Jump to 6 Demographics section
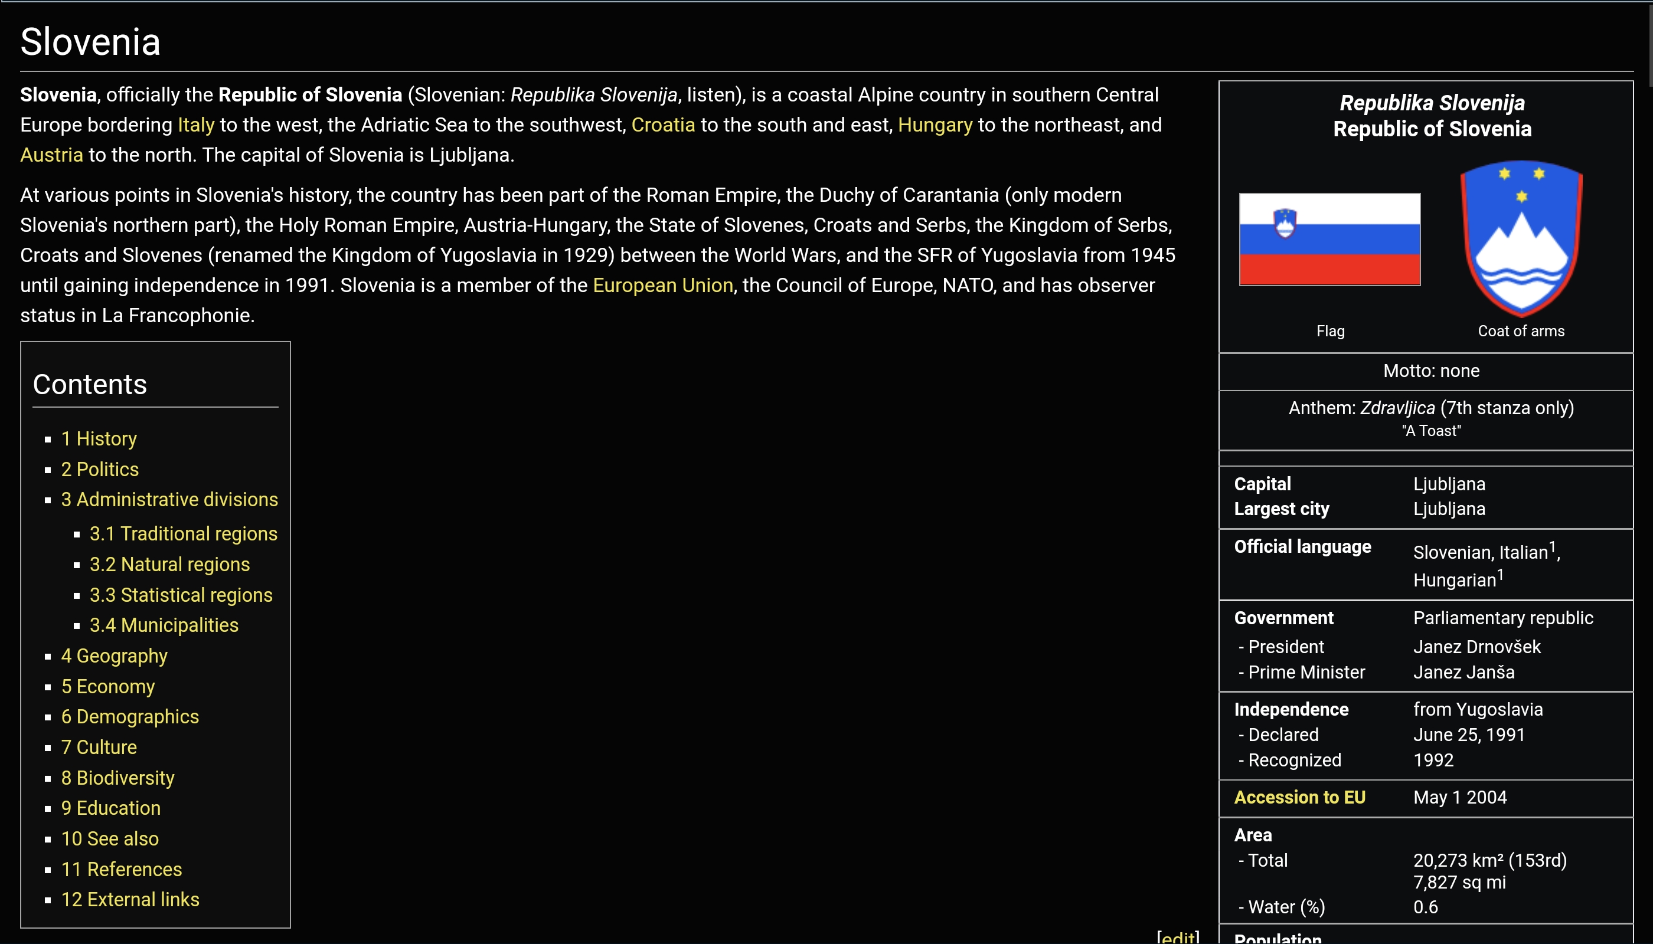Viewport: 1653px width, 944px height. [x=130, y=716]
